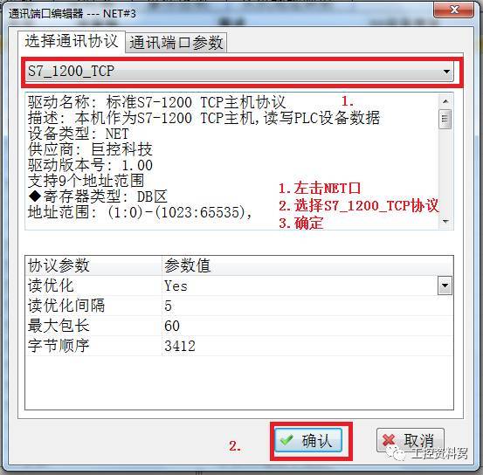Select the 读优化 parameter row label
The width and height of the screenshot is (483, 475).
[x=51, y=286]
